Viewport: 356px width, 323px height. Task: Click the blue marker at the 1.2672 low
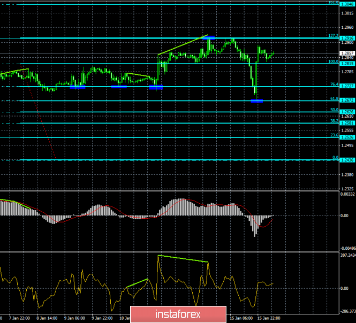[257, 101]
